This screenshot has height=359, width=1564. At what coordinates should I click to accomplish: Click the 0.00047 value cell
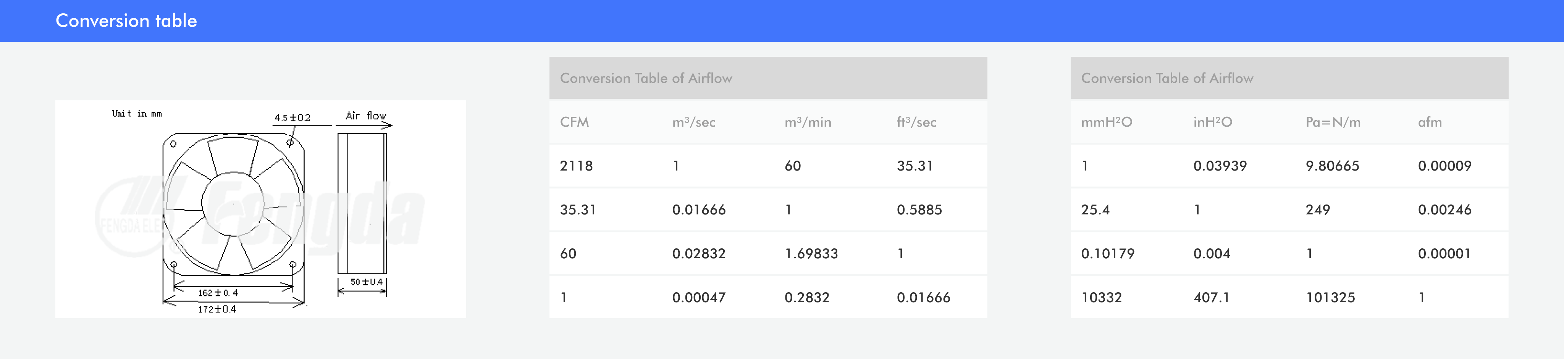click(x=699, y=297)
